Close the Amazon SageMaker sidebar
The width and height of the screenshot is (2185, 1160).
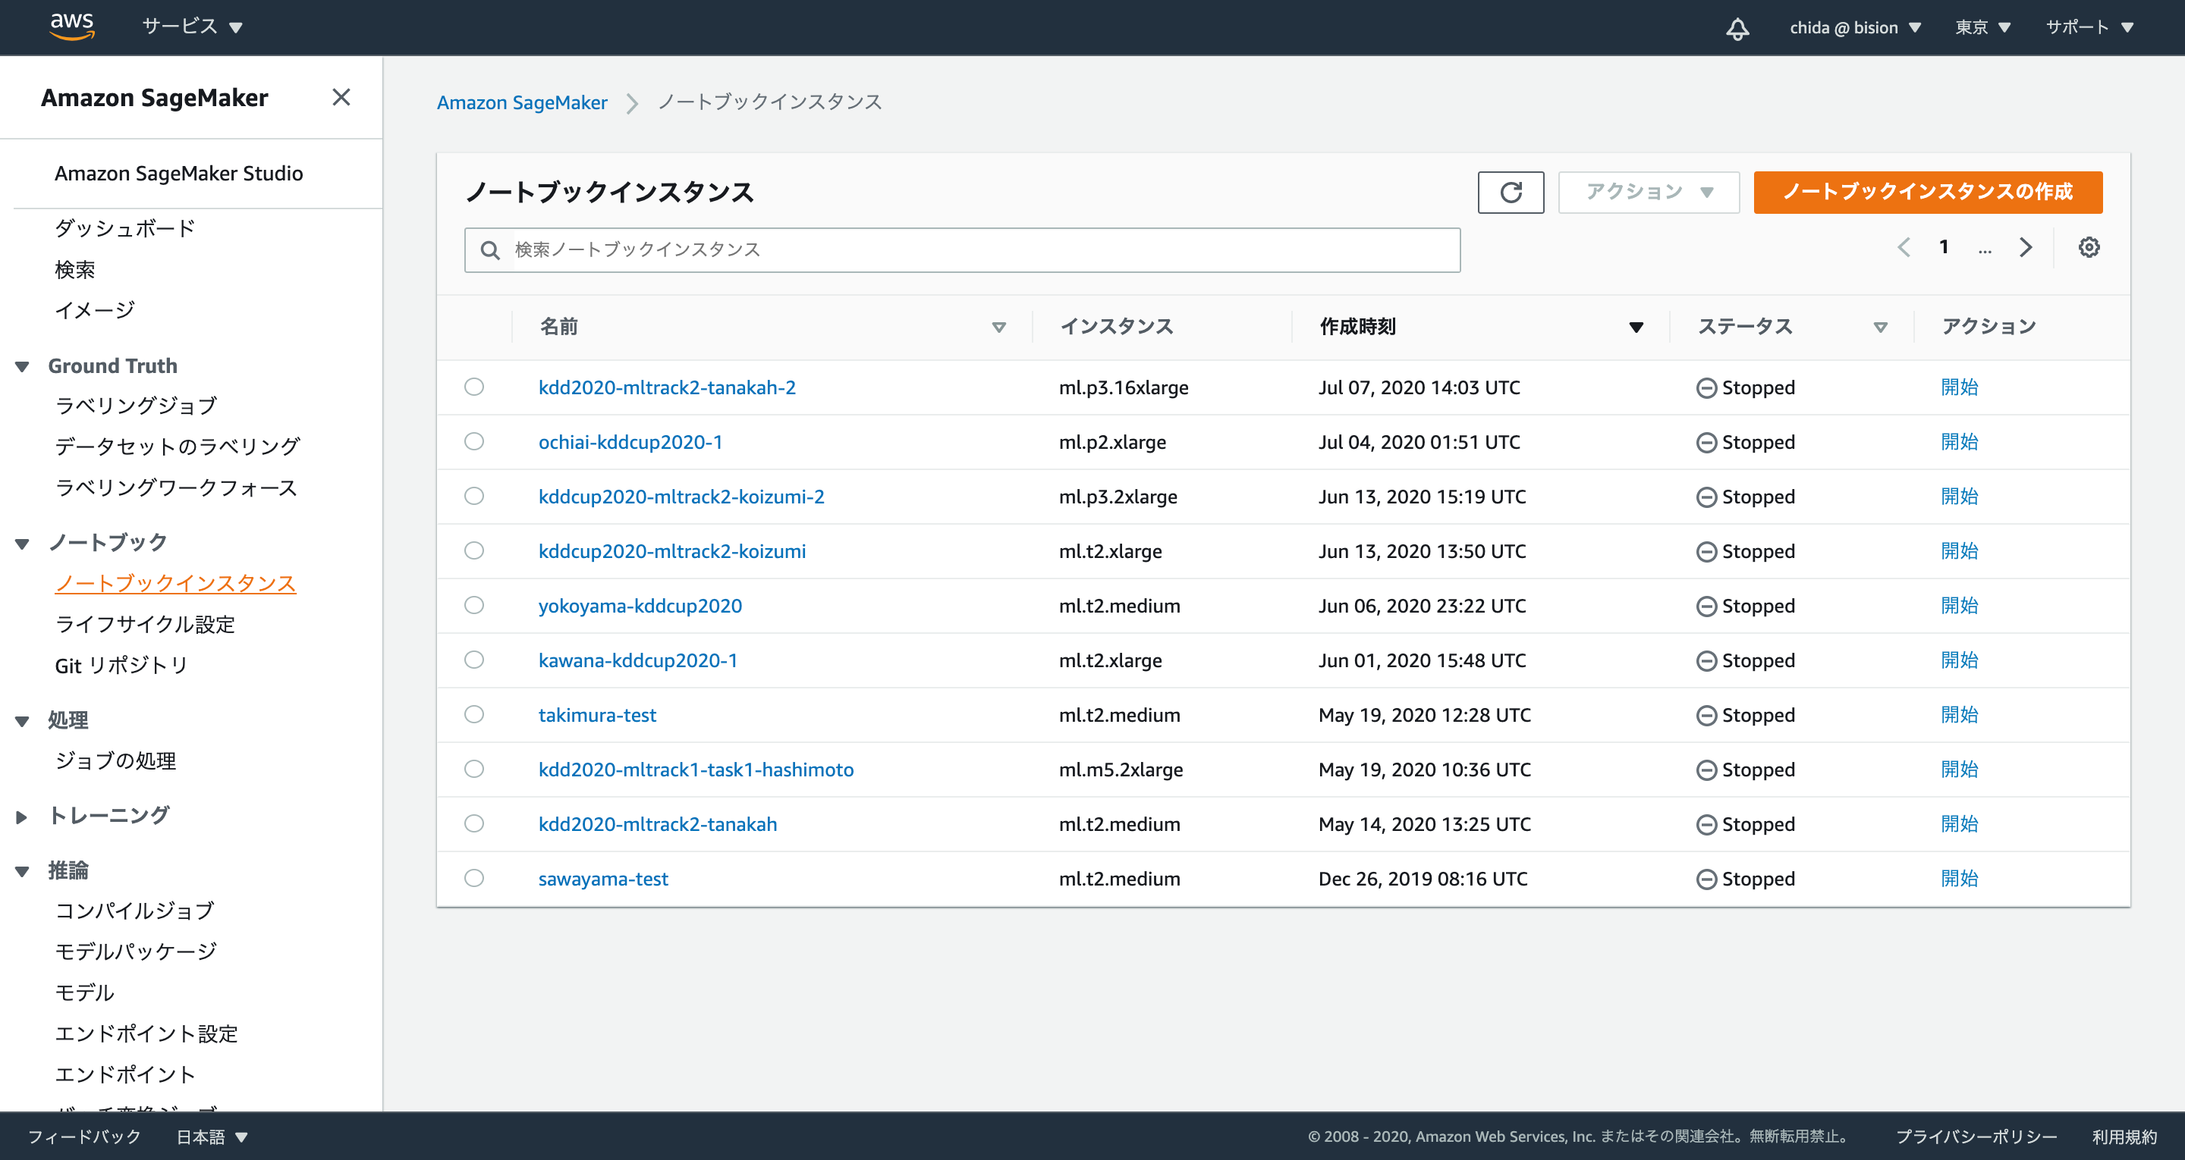(341, 98)
